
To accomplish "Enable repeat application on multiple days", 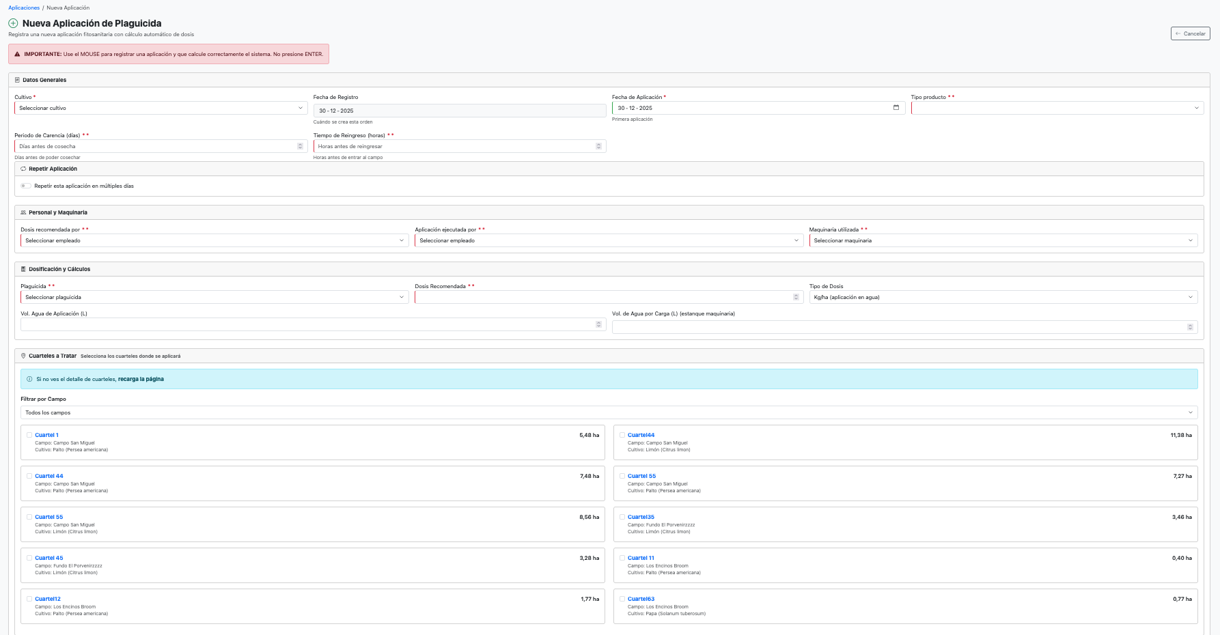I will tap(25, 186).
